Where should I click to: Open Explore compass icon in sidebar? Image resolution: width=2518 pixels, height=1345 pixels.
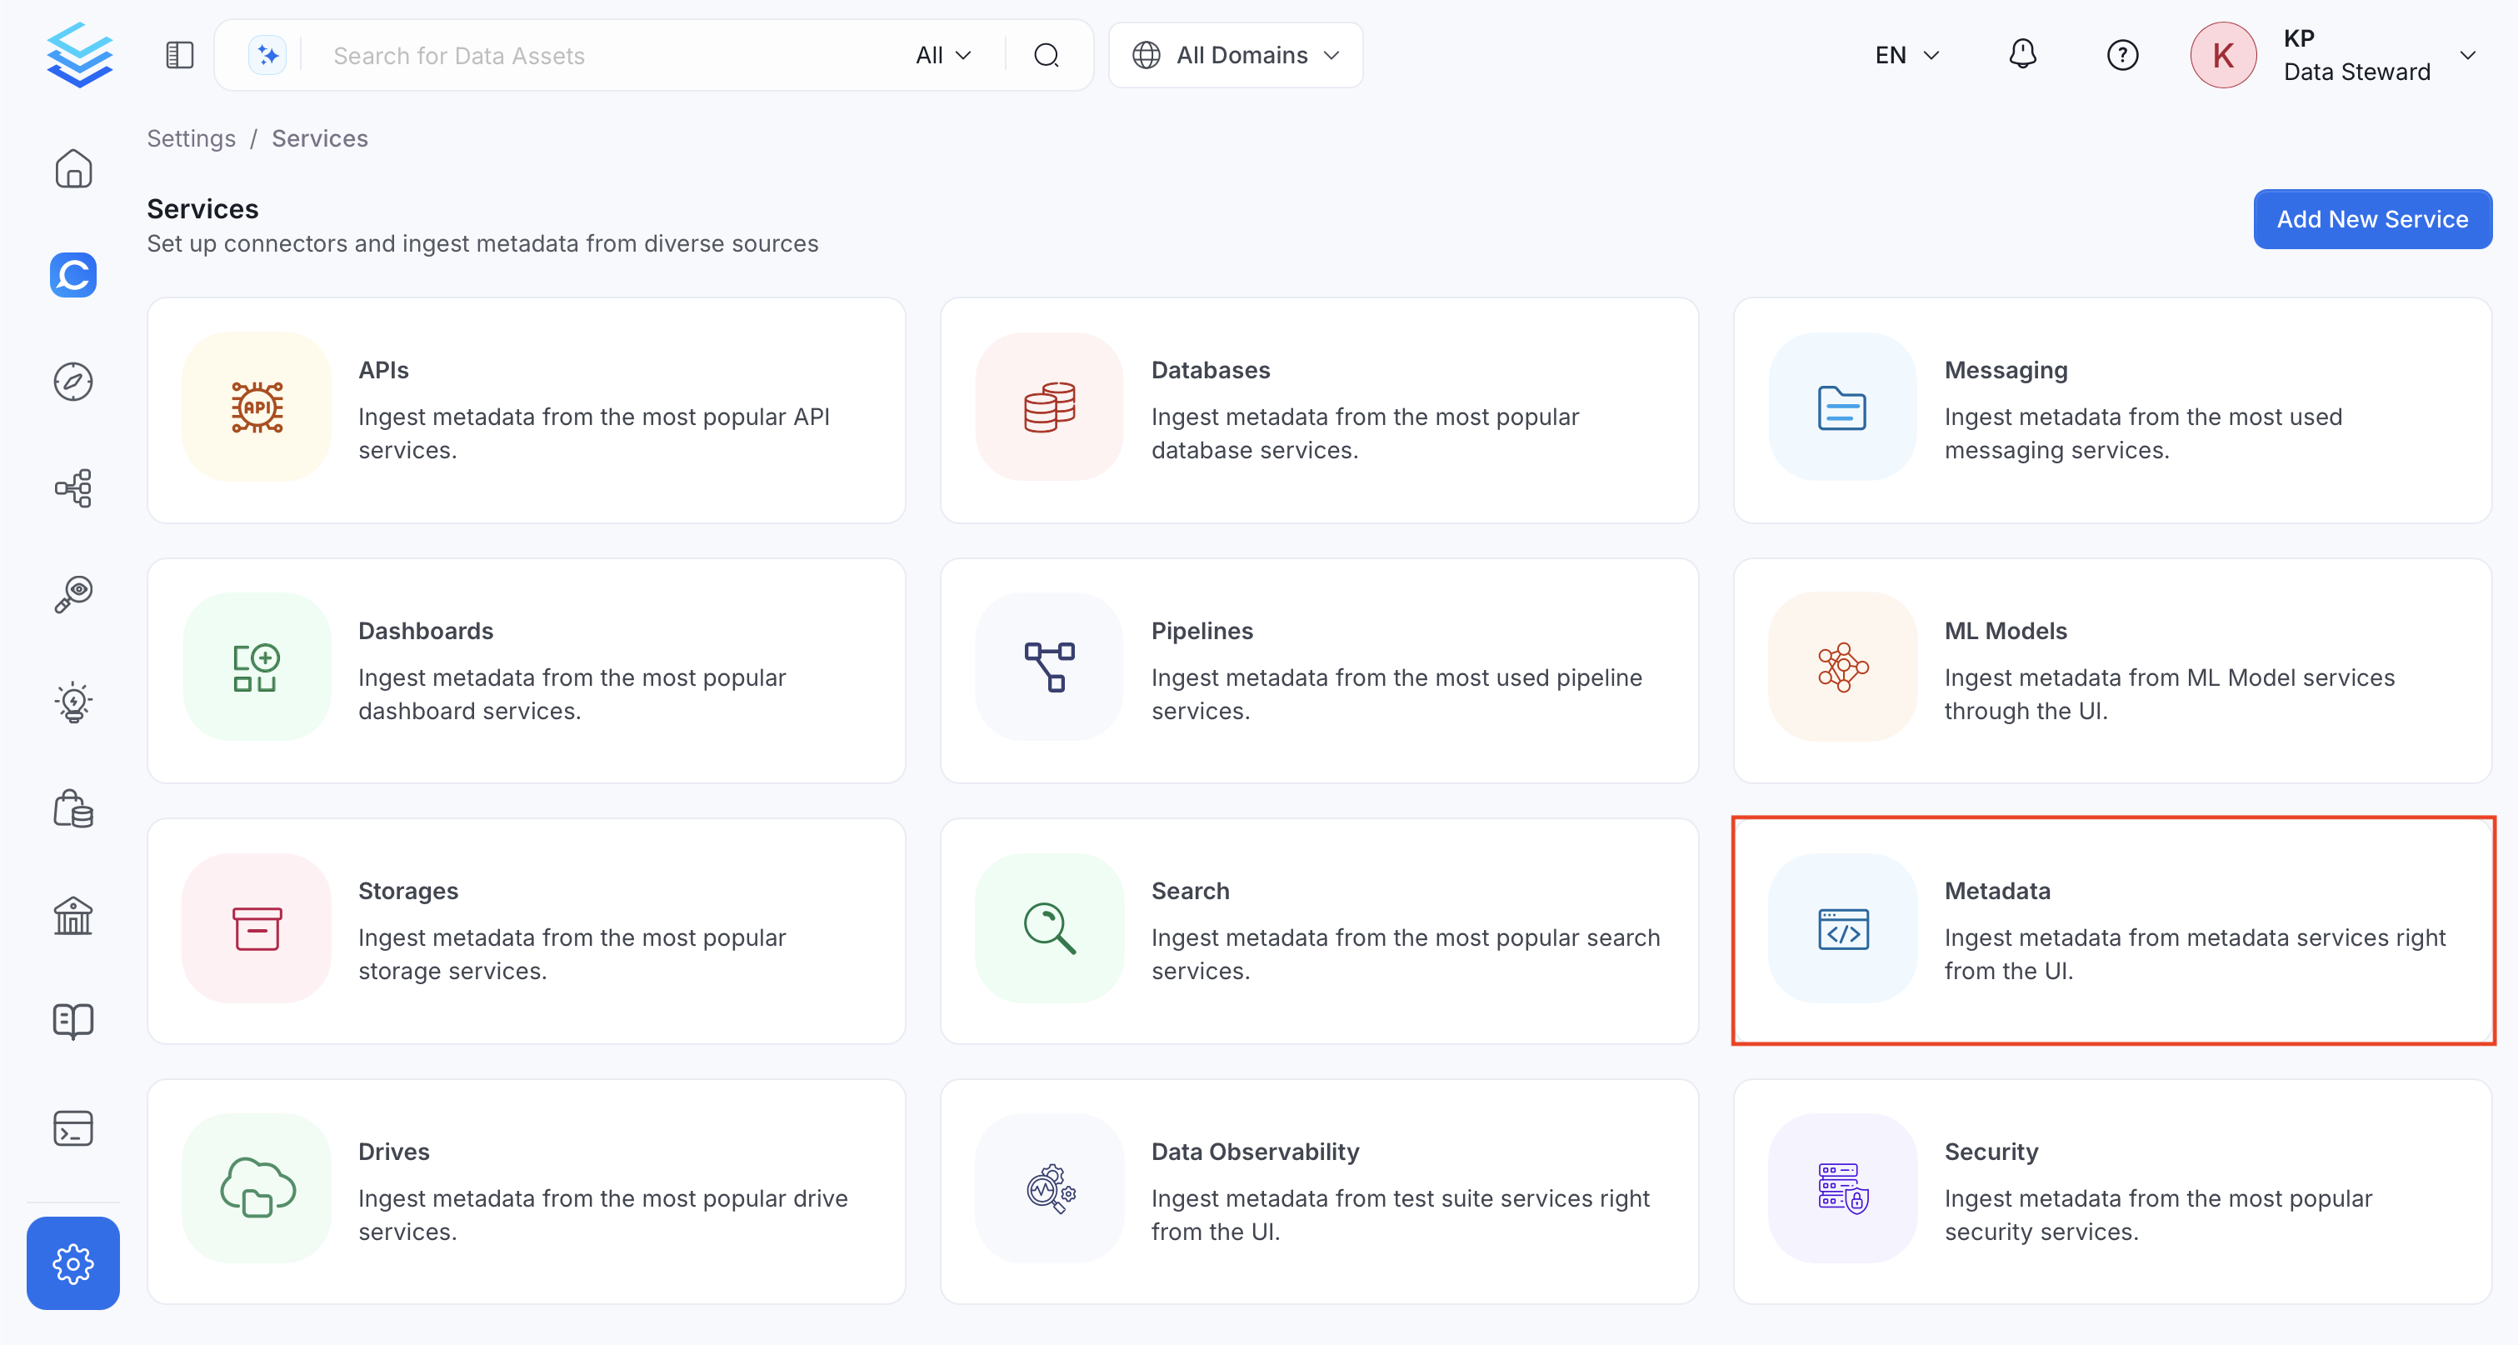tap(73, 381)
